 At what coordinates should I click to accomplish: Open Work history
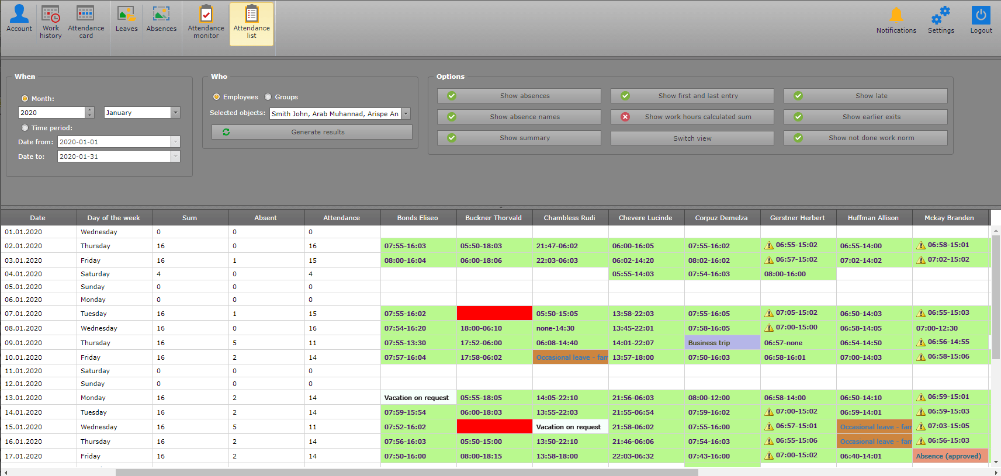(x=51, y=22)
